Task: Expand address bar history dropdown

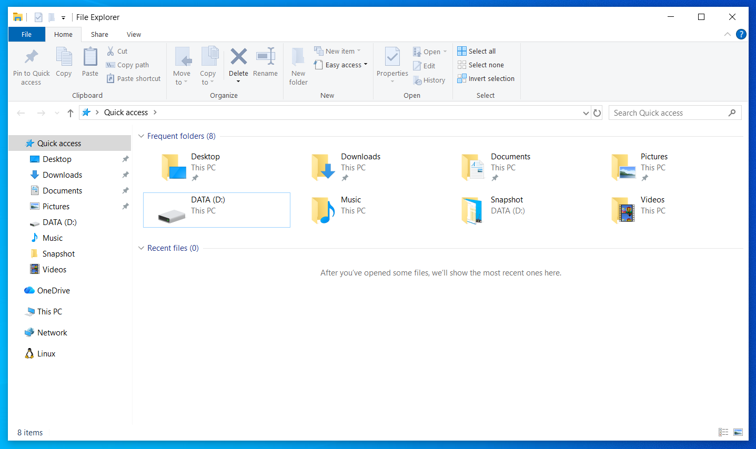Action: tap(586, 113)
